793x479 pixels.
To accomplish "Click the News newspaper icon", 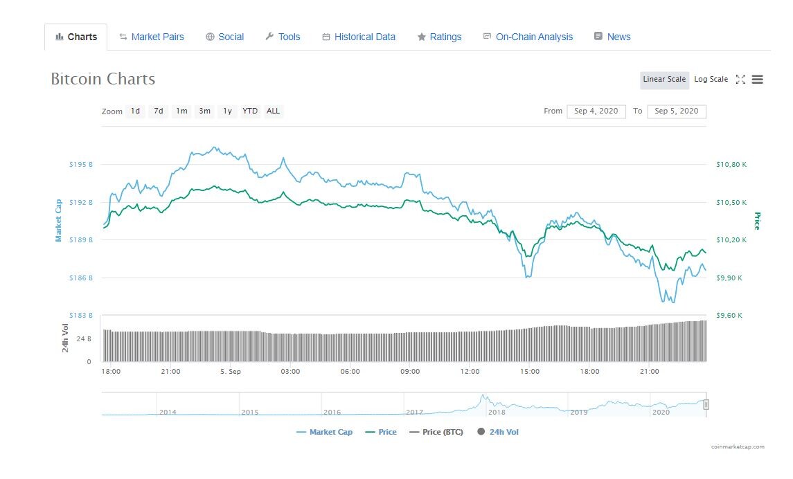I will coord(598,37).
